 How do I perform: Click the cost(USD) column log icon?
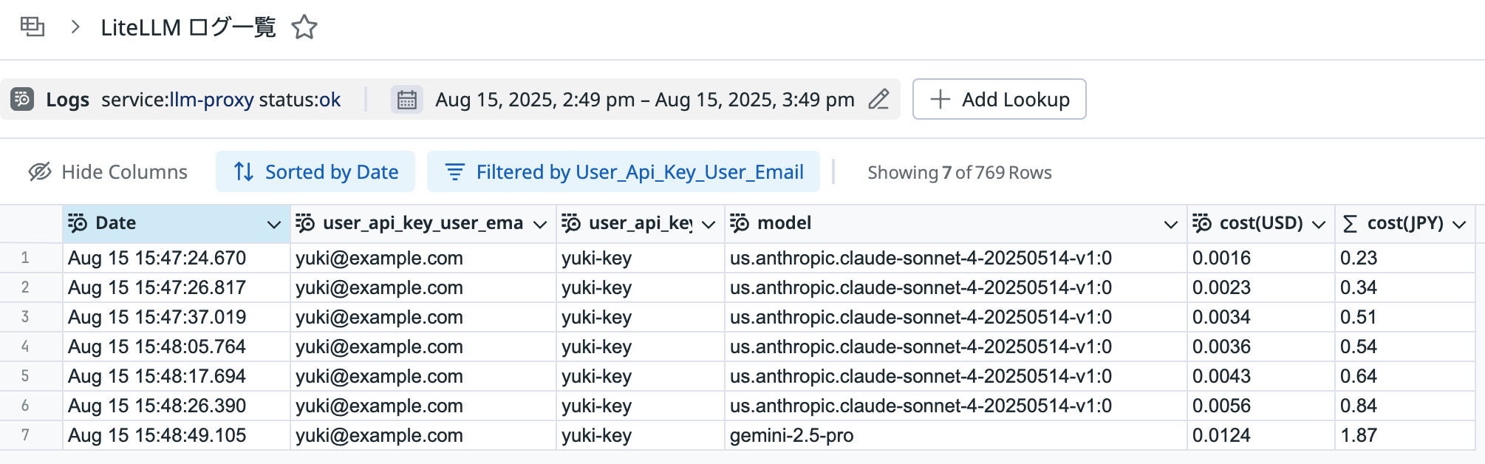(1202, 223)
